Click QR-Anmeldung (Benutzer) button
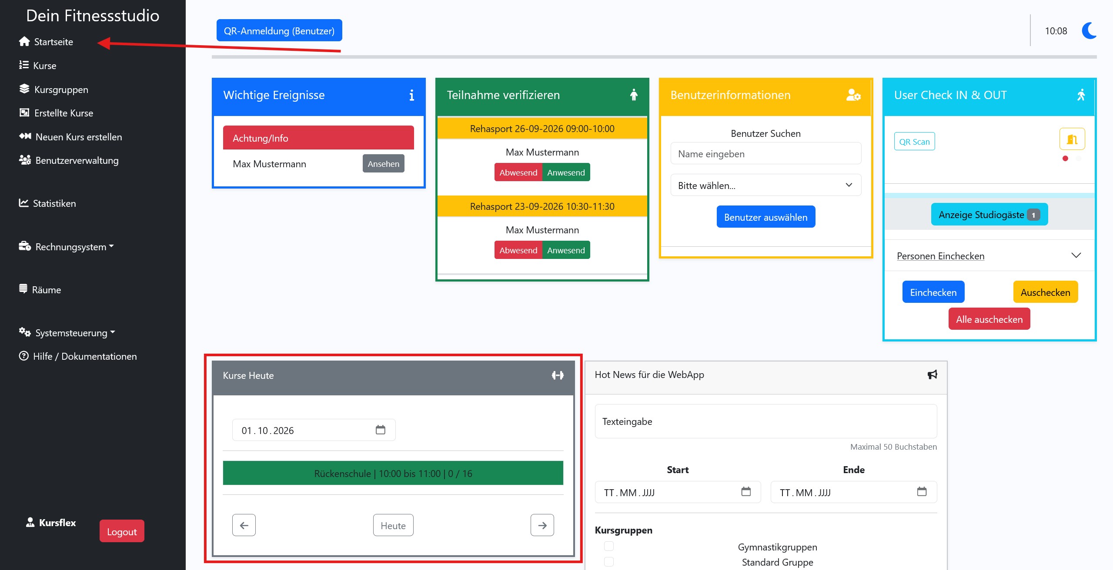Screen dimensions: 1113x570 point(279,30)
